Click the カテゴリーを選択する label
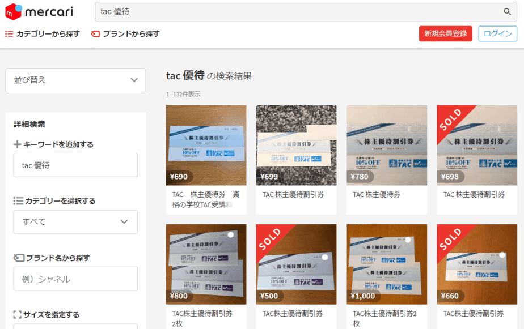The image size is (524, 329). [x=61, y=201]
